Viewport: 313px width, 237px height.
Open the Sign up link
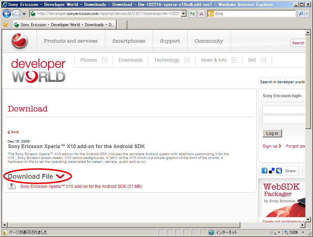point(272,146)
